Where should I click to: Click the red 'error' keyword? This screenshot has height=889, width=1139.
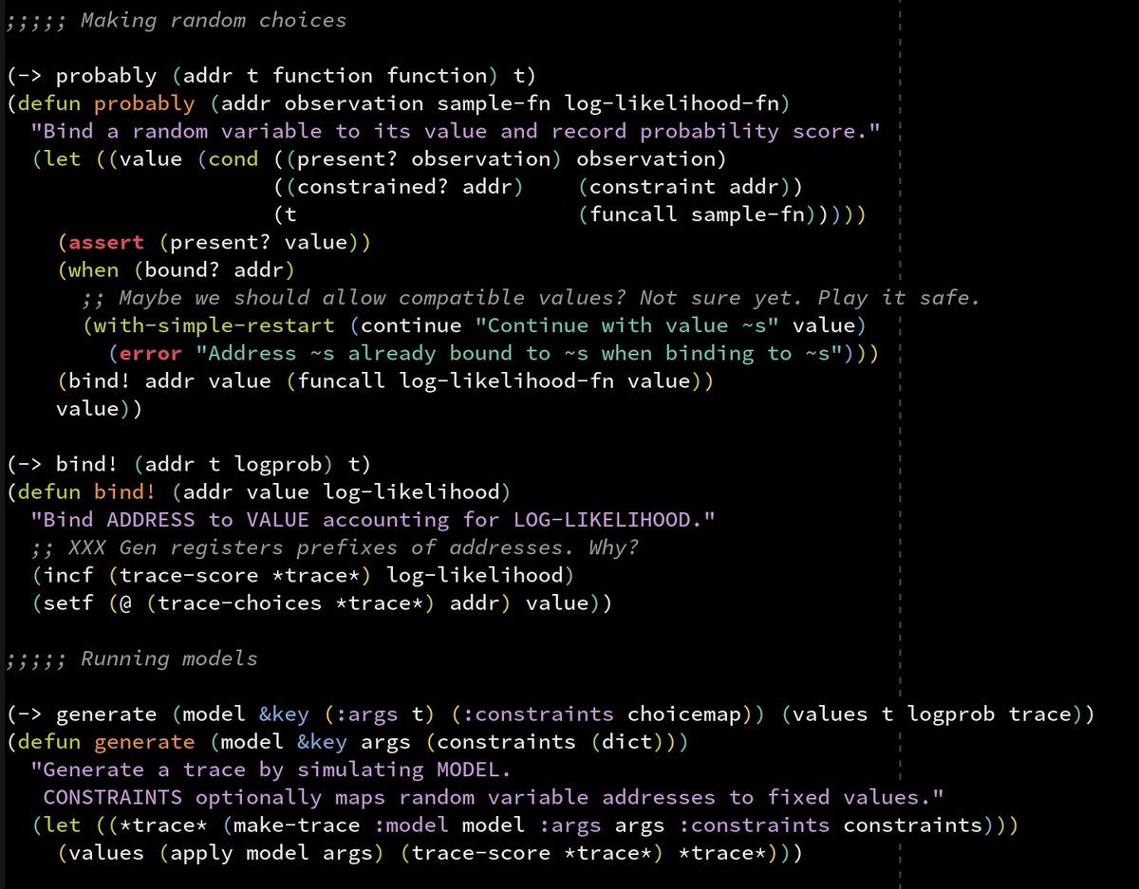pyautogui.click(x=151, y=353)
